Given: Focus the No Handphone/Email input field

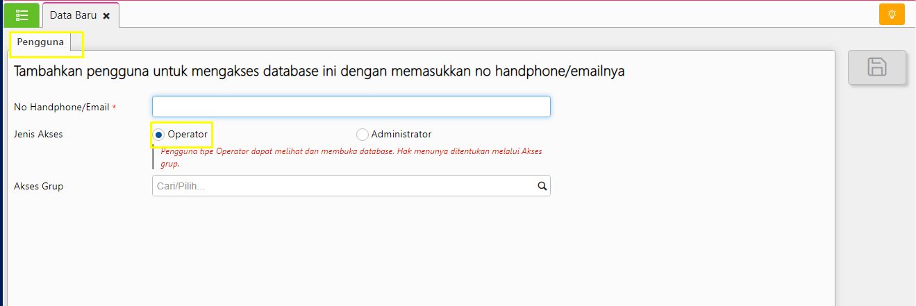Looking at the screenshot, I should [x=351, y=107].
